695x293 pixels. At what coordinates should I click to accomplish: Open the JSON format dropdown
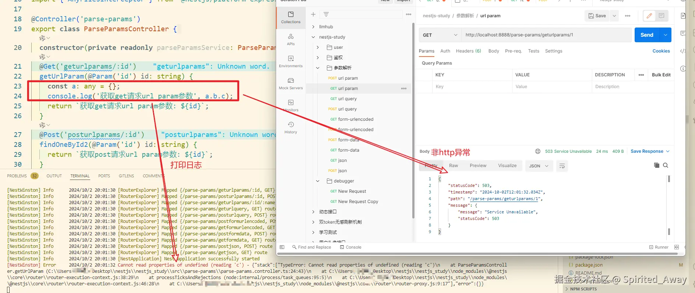(539, 166)
